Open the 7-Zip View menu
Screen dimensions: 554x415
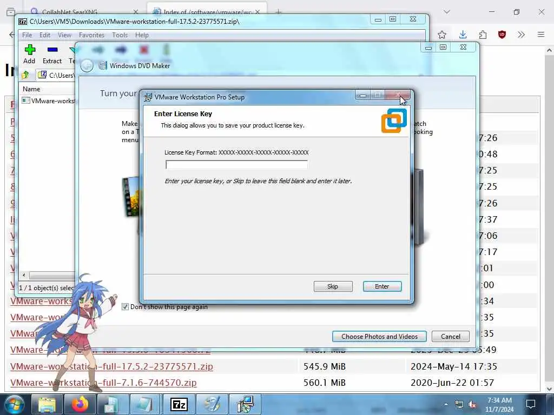[x=65, y=35]
